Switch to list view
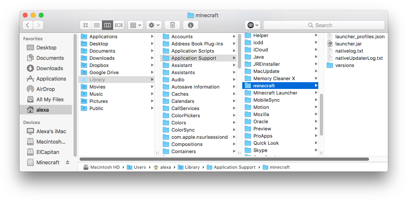The height and width of the screenshot is (201, 407). click(97, 25)
